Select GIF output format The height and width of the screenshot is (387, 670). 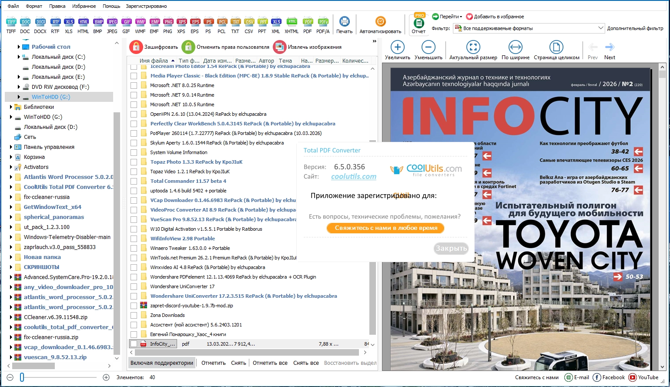pos(126,25)
